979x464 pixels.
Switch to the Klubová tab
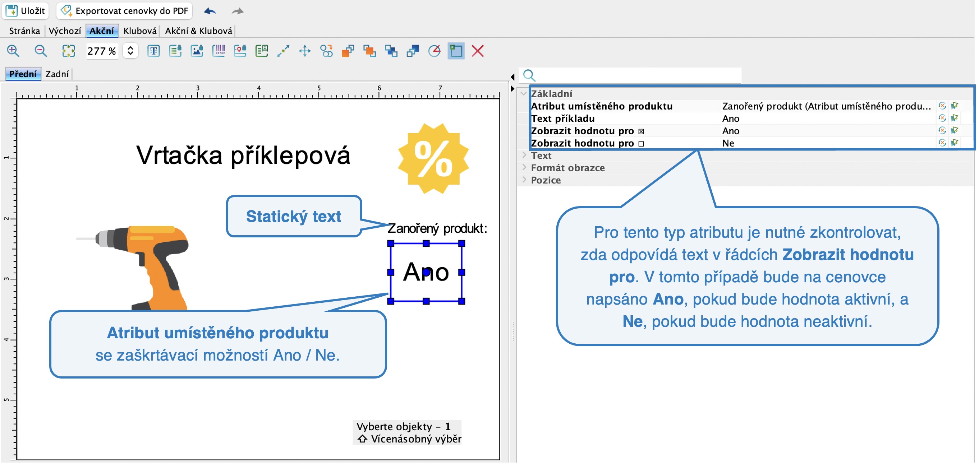[x=140, y=31]
